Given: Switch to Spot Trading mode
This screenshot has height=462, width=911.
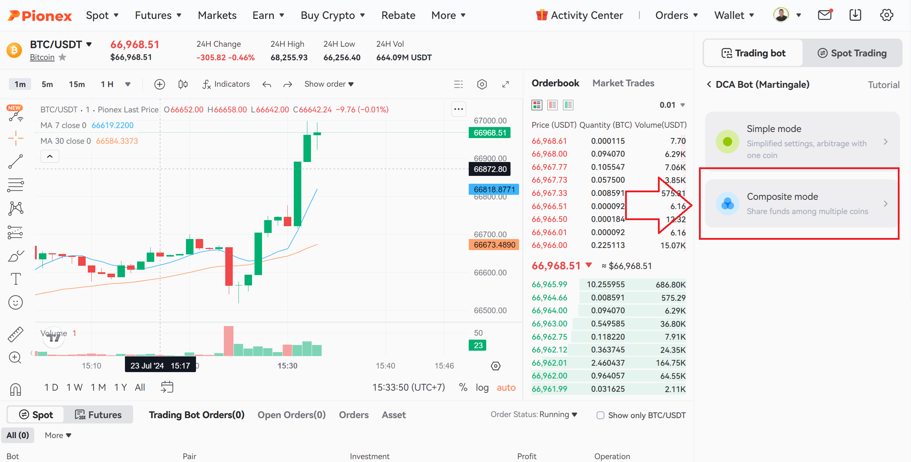Looking at the screenshot, I should tap(852, 53).
